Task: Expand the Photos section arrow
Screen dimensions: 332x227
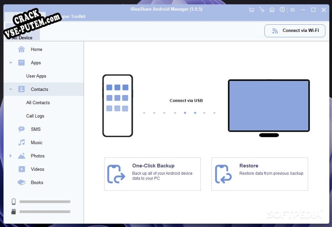Action: pyautogui.click(x=11, y=156)
